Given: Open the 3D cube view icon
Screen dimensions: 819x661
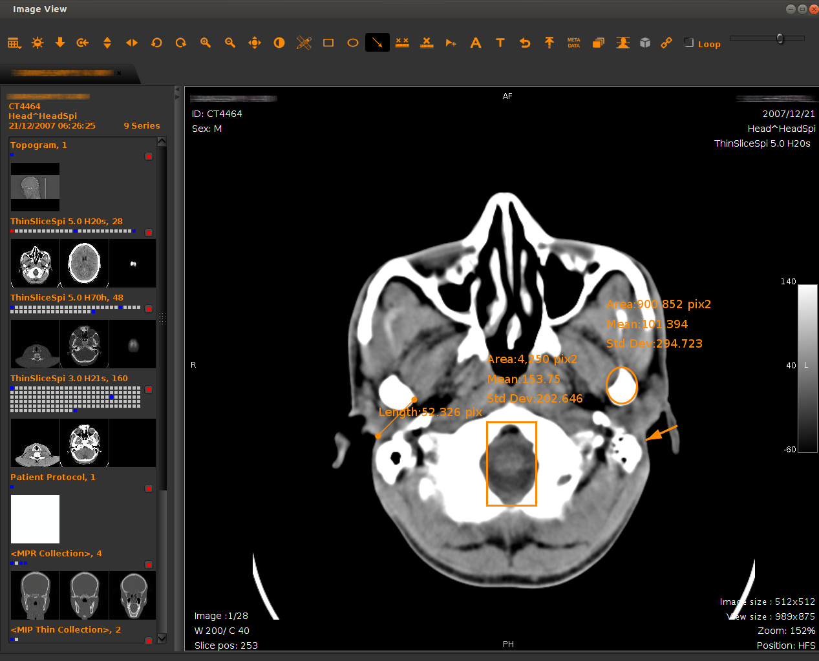Looking at the screenshot, I should pyautogui.click(x=645, y=43).
